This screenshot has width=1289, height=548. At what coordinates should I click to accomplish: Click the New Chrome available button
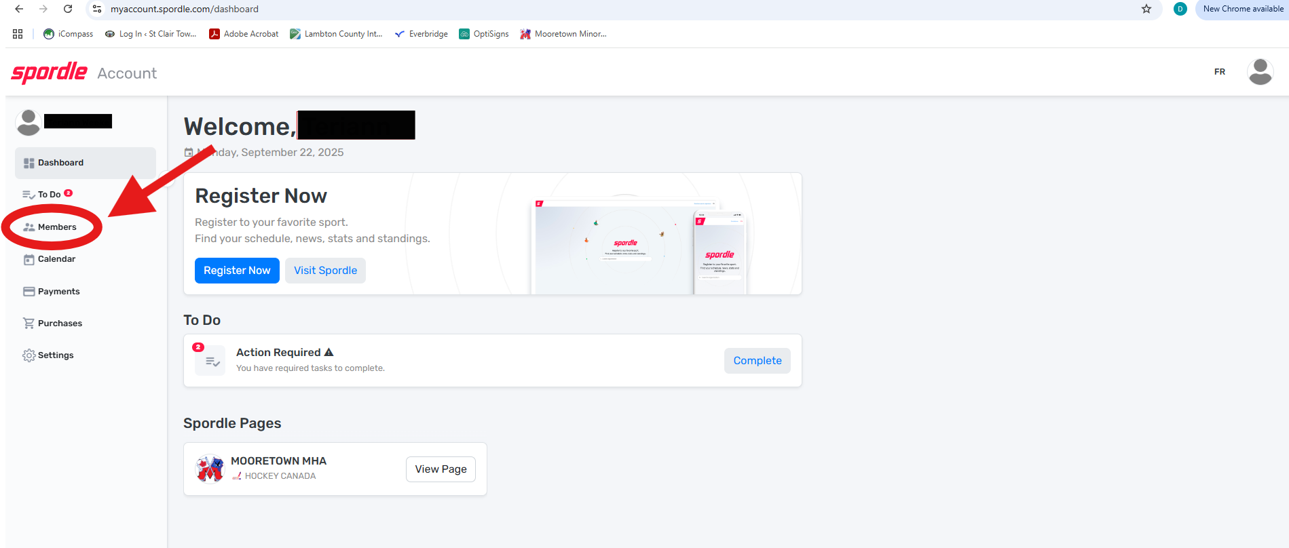tap(1243, 9)
